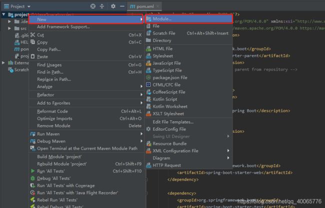Click the Open Terminal at Maven Module icon
Viewport: 325px width, 208px height.
pyautogui.click(x=32, y=148)
